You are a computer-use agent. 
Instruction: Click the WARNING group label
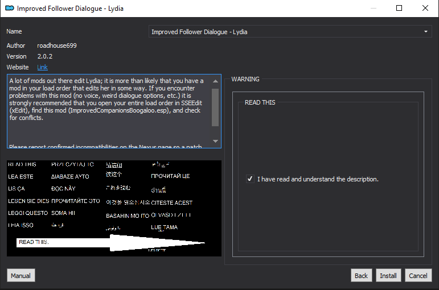[x=245, y=79]
